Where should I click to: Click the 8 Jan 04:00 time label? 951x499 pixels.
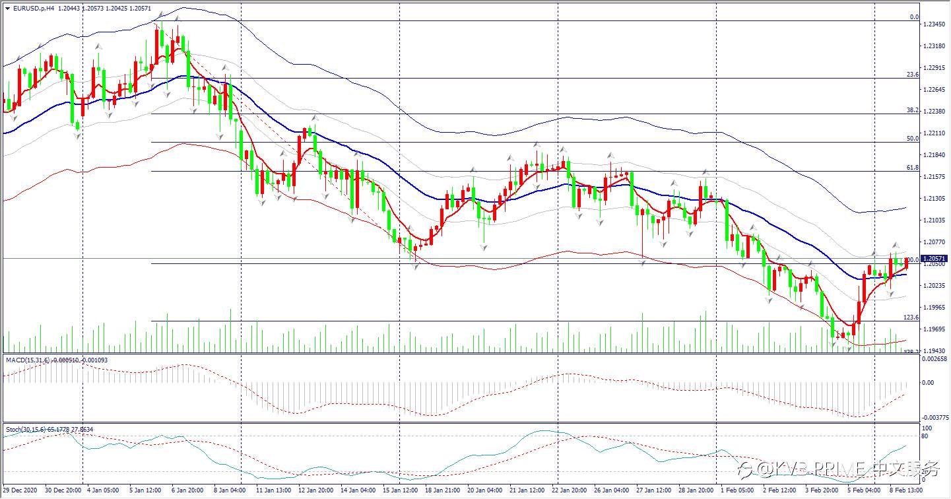click(x=230, y=491)
